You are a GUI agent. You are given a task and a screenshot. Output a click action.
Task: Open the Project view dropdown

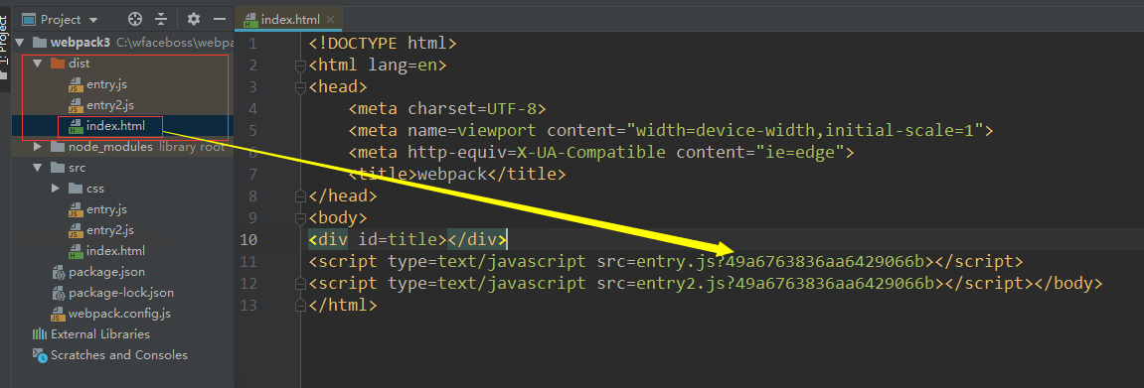click(x=92, y=20)
